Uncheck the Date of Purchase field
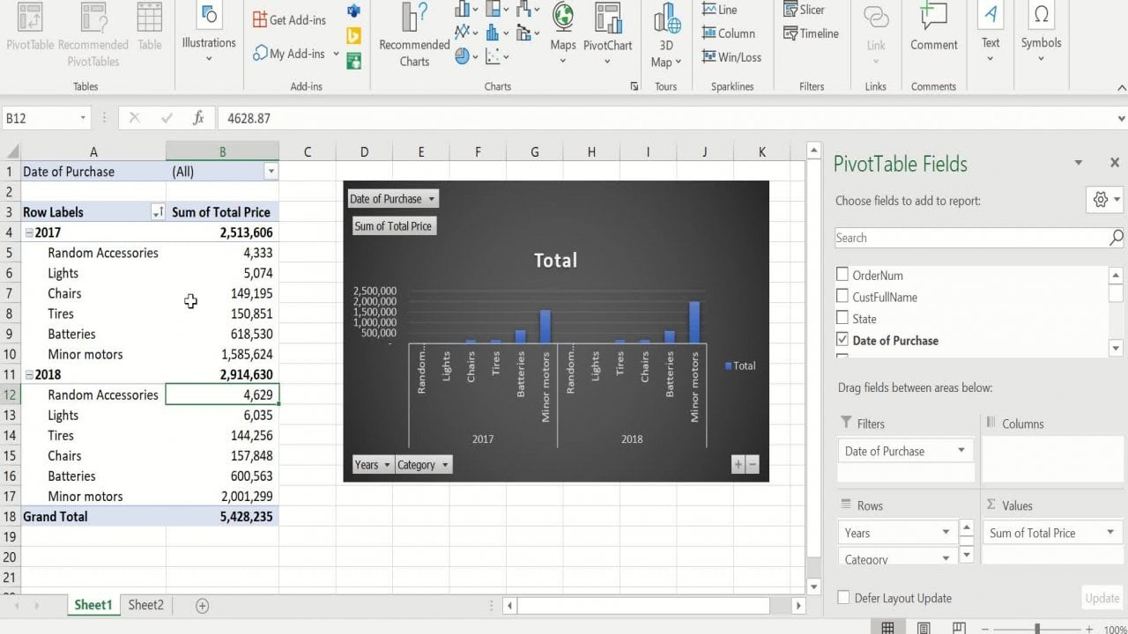 842,340
